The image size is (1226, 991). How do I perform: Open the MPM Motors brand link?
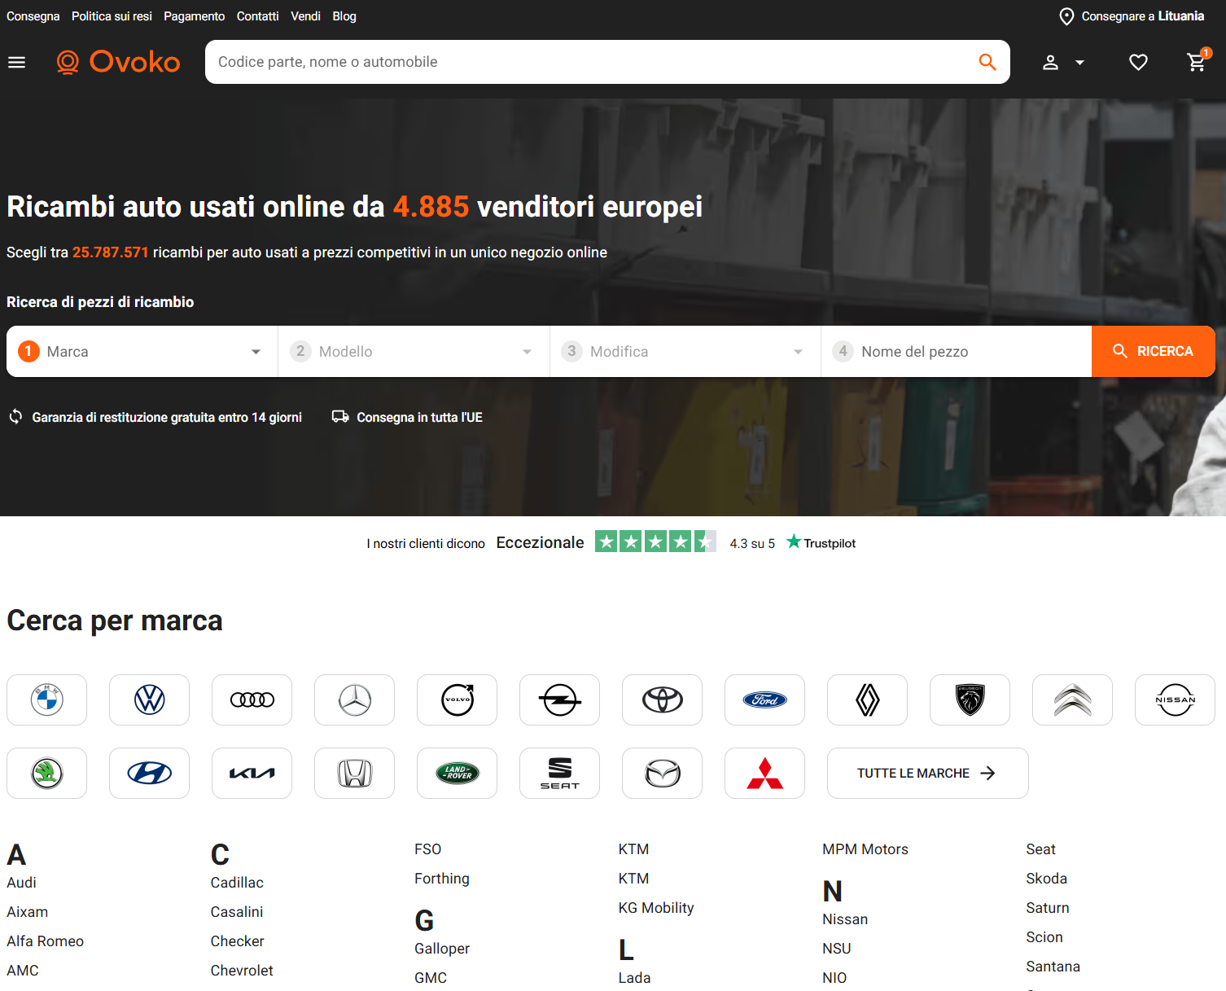(x=865, y=849)
